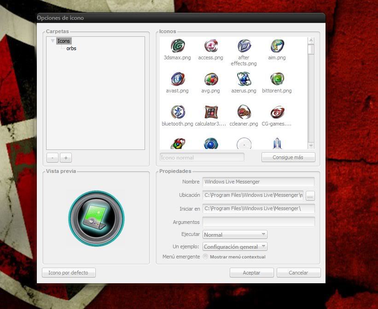Select the blue orb icon in bottom row
The width and height of the screenshot is (378, 309).
coord(211,143)
